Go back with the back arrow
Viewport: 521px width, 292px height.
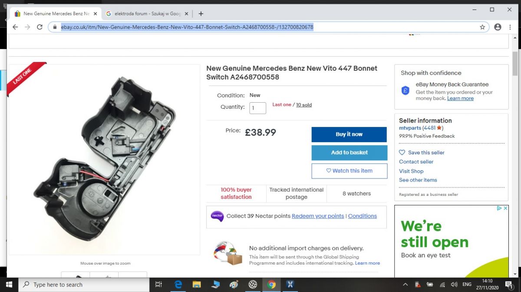coord(15,27)
